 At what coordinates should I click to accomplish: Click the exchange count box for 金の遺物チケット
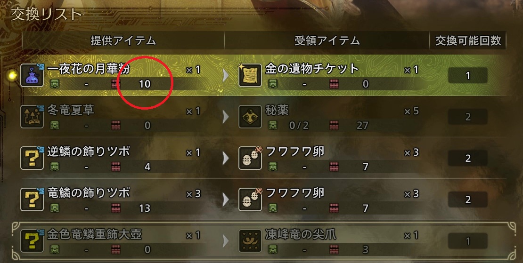coord(467,76)
